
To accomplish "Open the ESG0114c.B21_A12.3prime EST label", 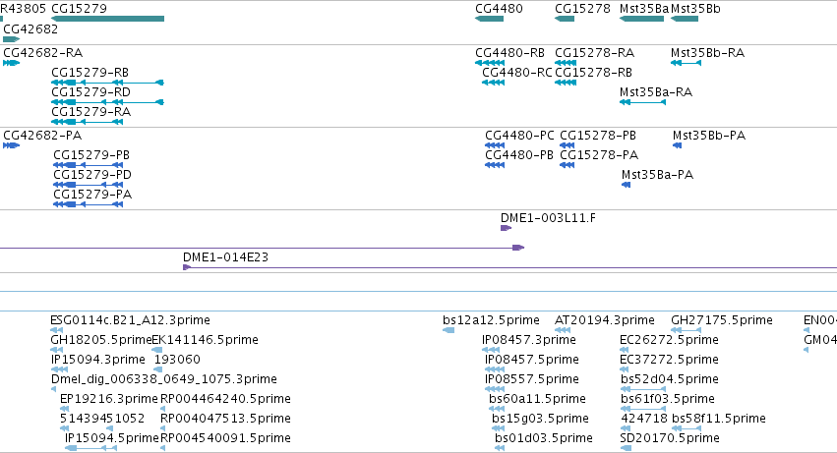I will coord(130,320).
